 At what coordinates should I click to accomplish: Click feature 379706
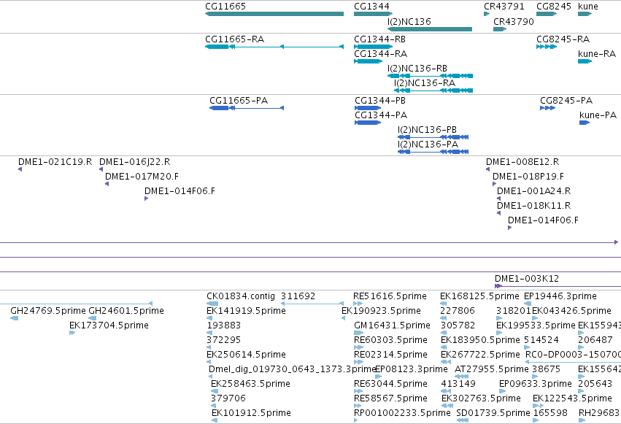(x=228, y=398)
